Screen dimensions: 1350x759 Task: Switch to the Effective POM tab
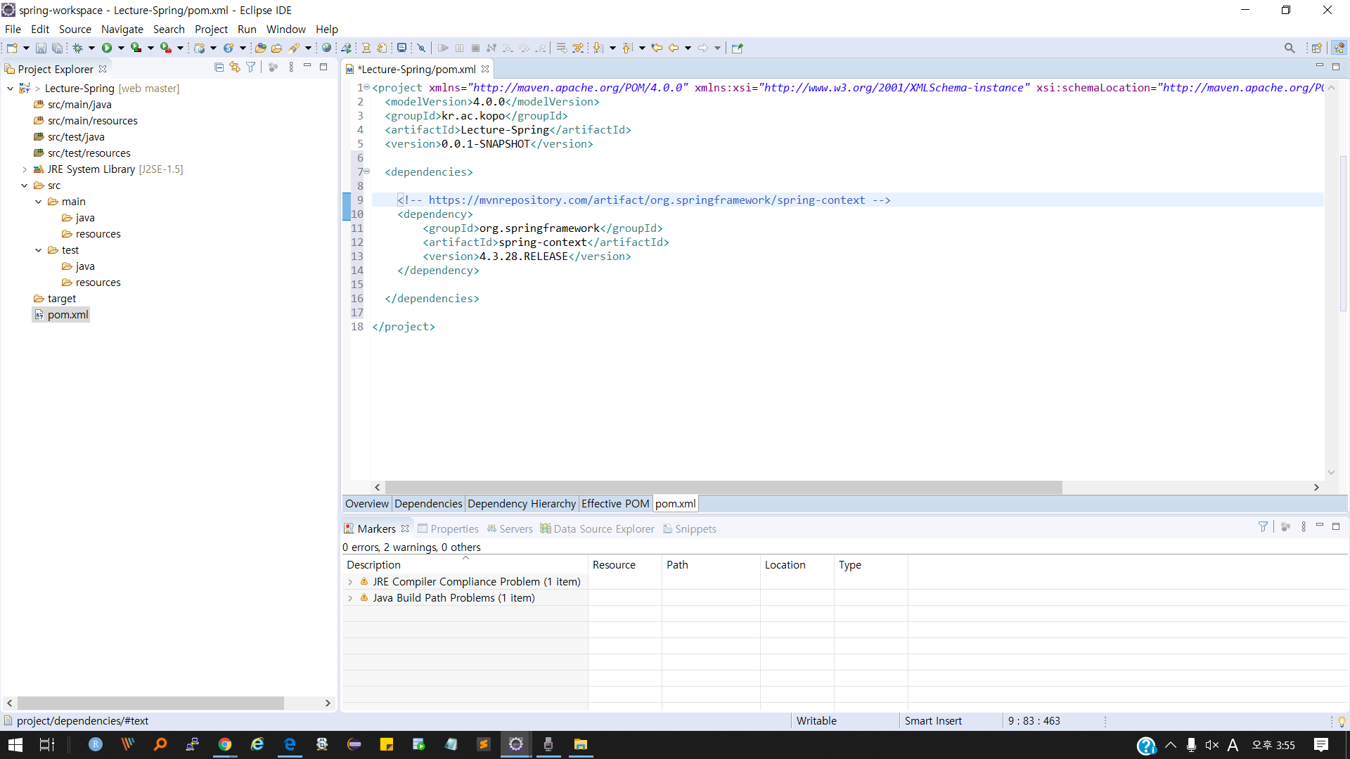pyautogui.click(x=615, y=504)
